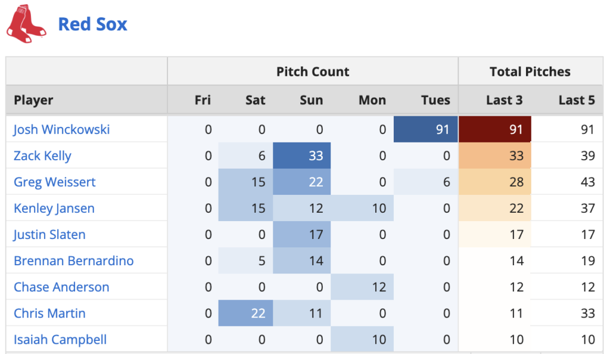Sort by the Sun column header
This screenshot has width=610, height=354.
tap(311, 100)
